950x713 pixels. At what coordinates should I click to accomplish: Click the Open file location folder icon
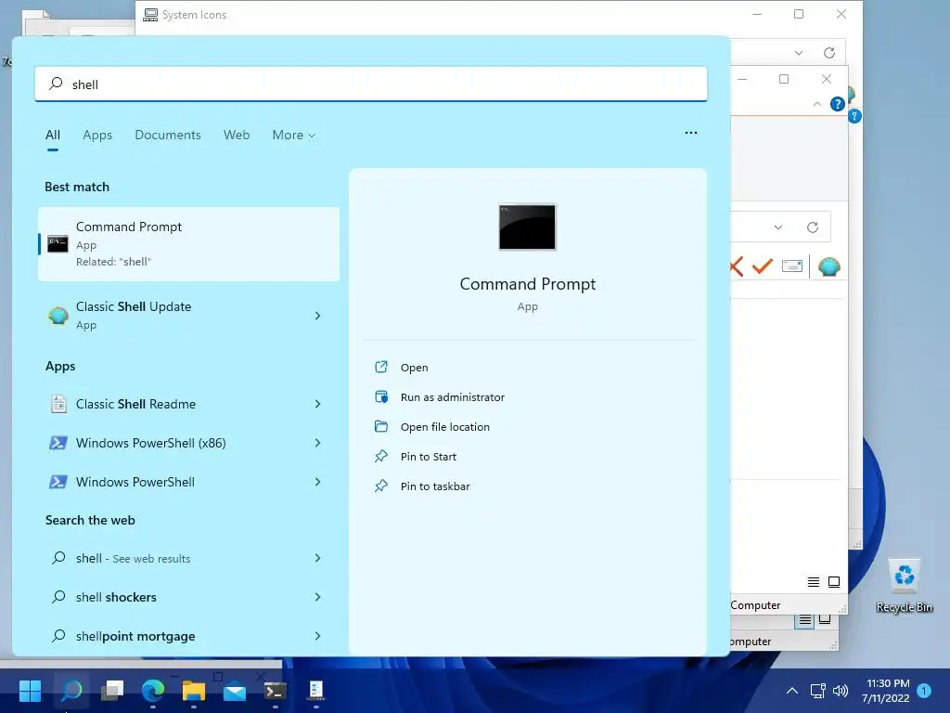(381, 426)
